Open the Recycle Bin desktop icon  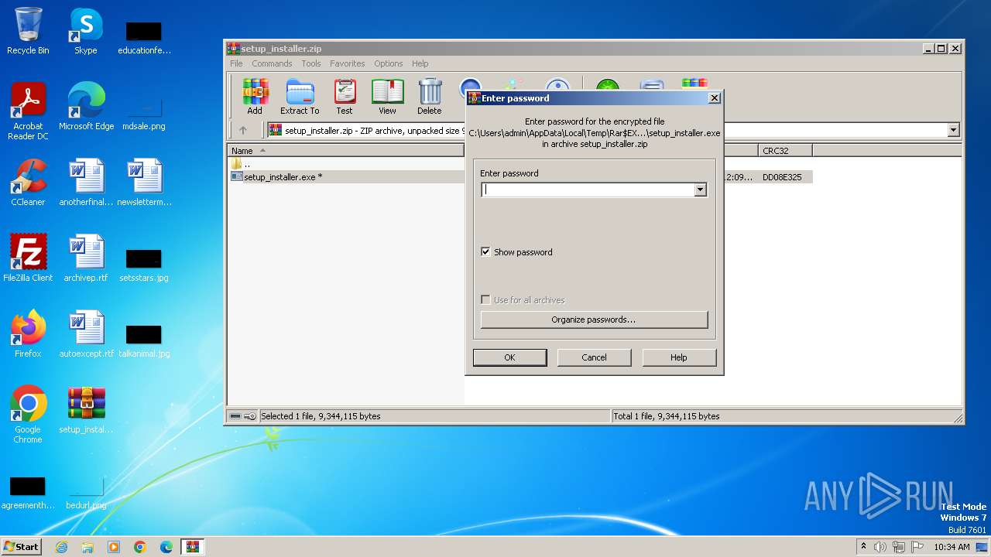point(28,31)
